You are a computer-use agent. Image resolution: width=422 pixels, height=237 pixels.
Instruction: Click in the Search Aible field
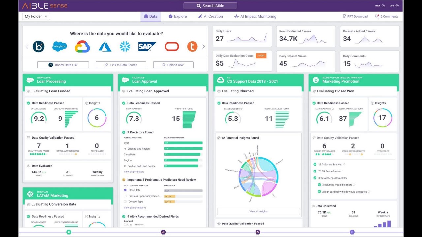point(210,6)
